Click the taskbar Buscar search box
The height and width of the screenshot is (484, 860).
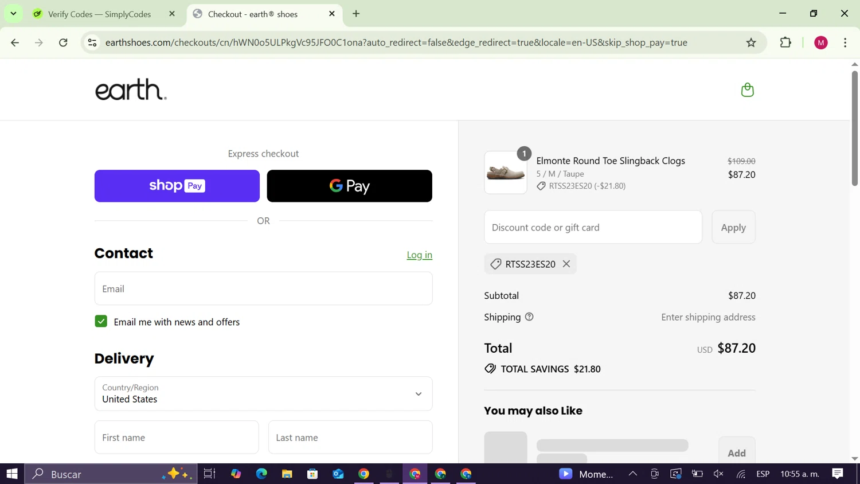pyautogui.click(x=111, y=474)
